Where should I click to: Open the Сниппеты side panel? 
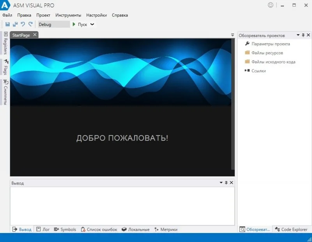pyautogui.click(x=5, y=92)
